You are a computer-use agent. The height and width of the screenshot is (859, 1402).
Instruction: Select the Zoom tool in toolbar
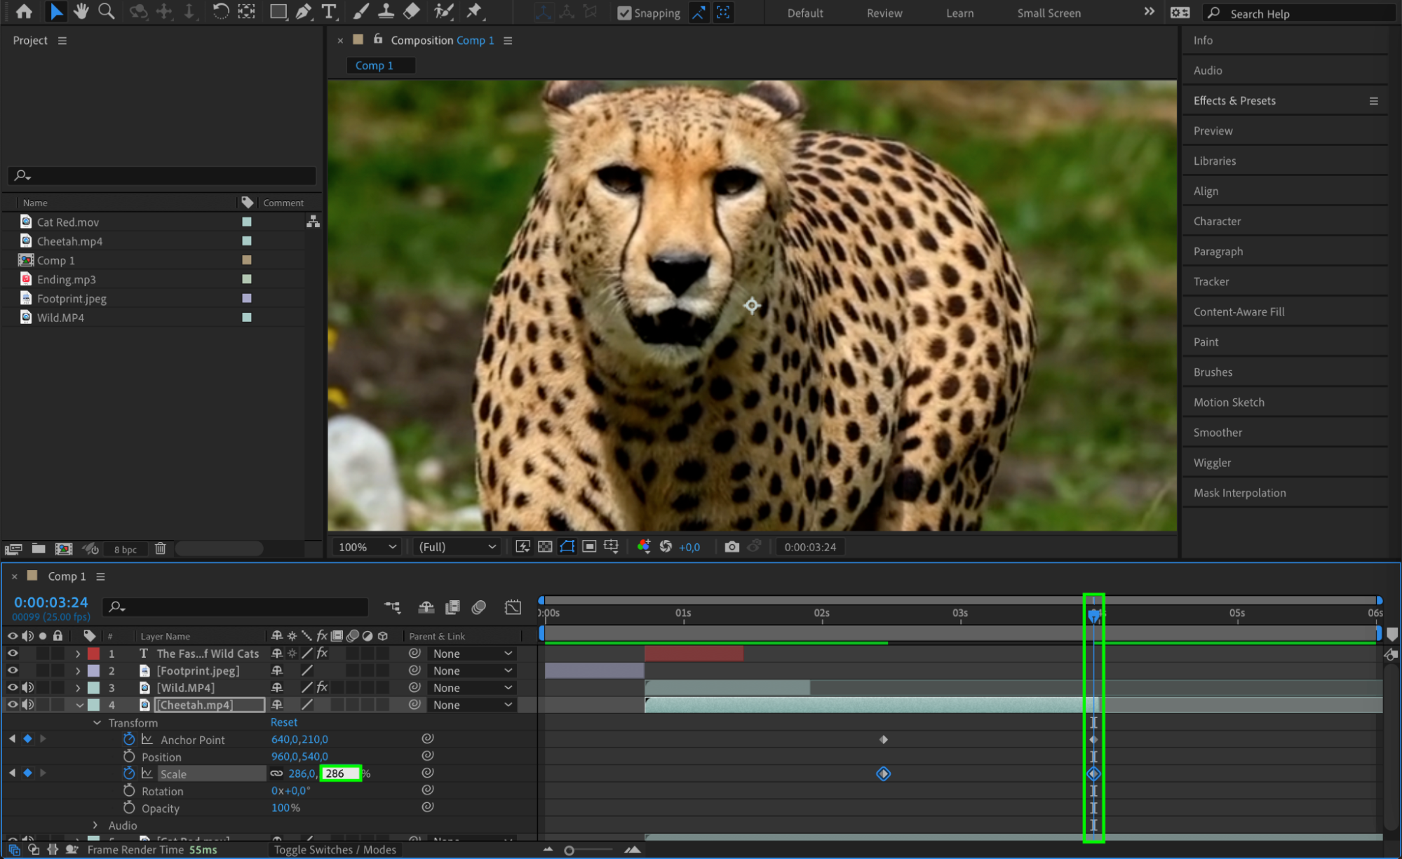(x=107, y=11)
